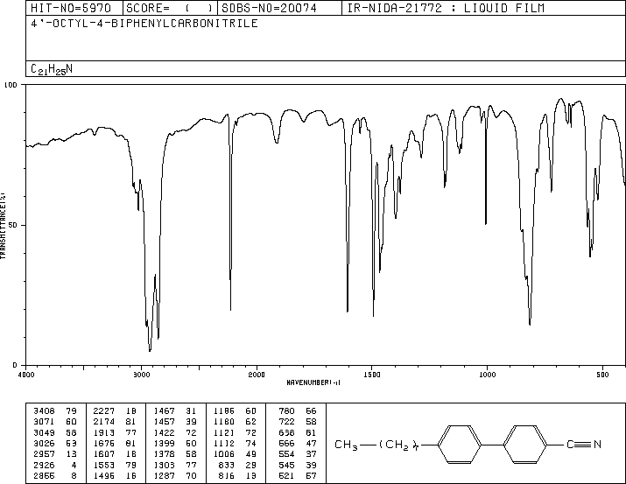Click the 500 tick label on x-axis
This screenshot has height=484, width=626.
602,375
